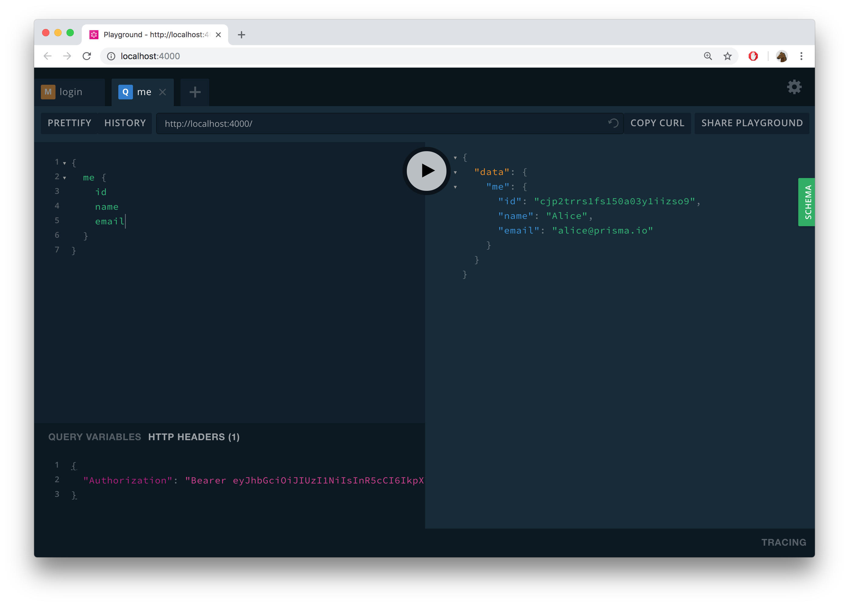The width and height of the screenshot is (849, 606).
Task: Bookmark page with star icon
Action: pos(727,56)
